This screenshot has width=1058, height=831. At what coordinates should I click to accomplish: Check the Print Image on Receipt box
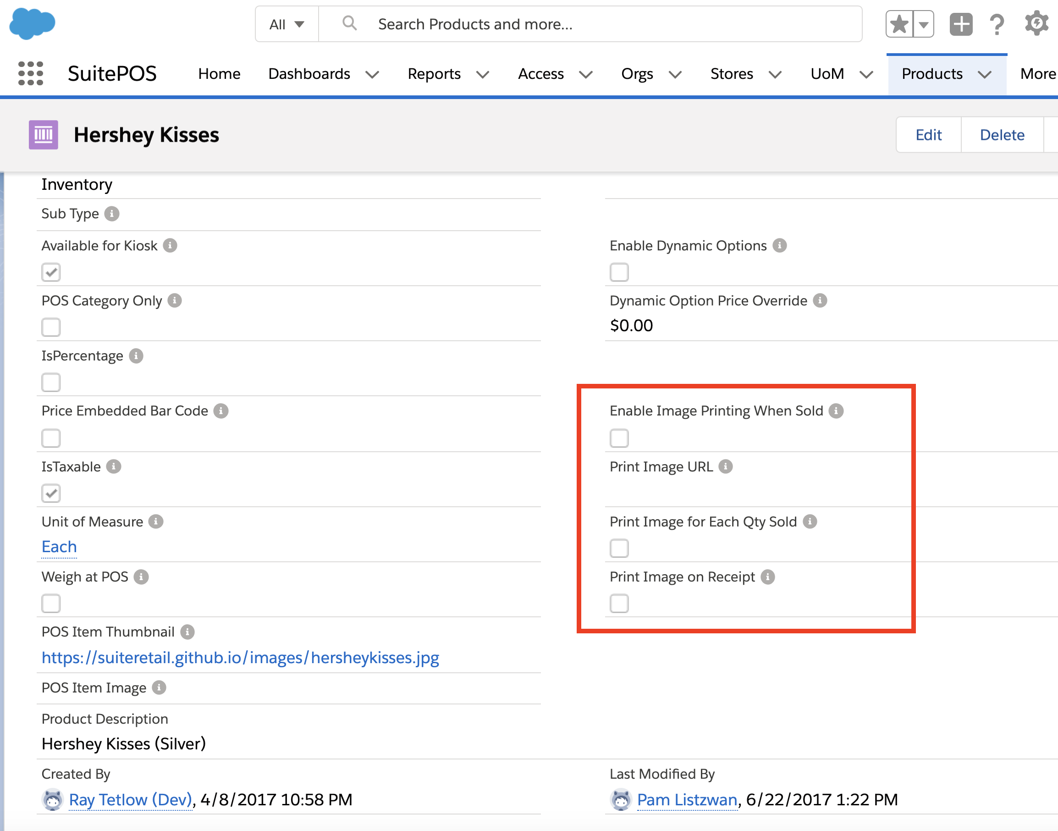click(619, 604)
